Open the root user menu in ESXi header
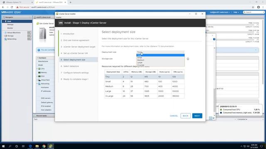The height and width of the screenshot is (149, 266). [219, 12]
